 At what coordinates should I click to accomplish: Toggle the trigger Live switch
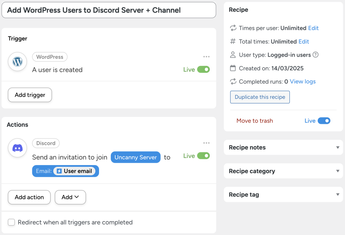(204, 69)
